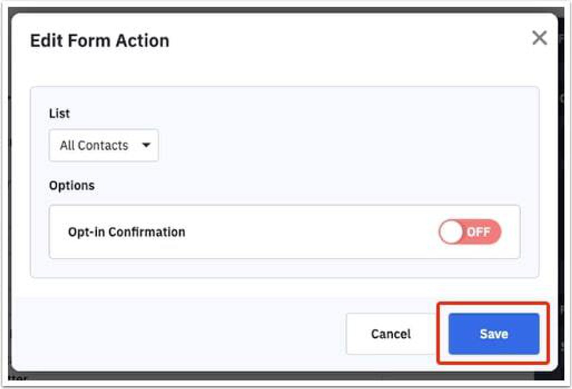The width and height of the screenshot is (572, 389).
Task: Click the Opt-in Confirmation label
Action: [x=127, y=232]
